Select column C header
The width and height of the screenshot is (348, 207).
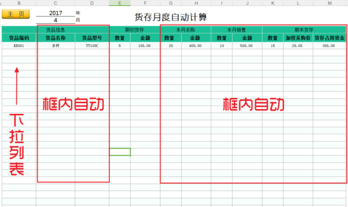[x=55, y=3]
